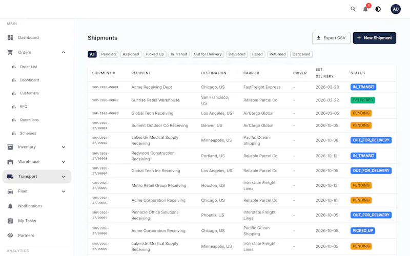Click the DELIVERED status badge

coord(363,100)
